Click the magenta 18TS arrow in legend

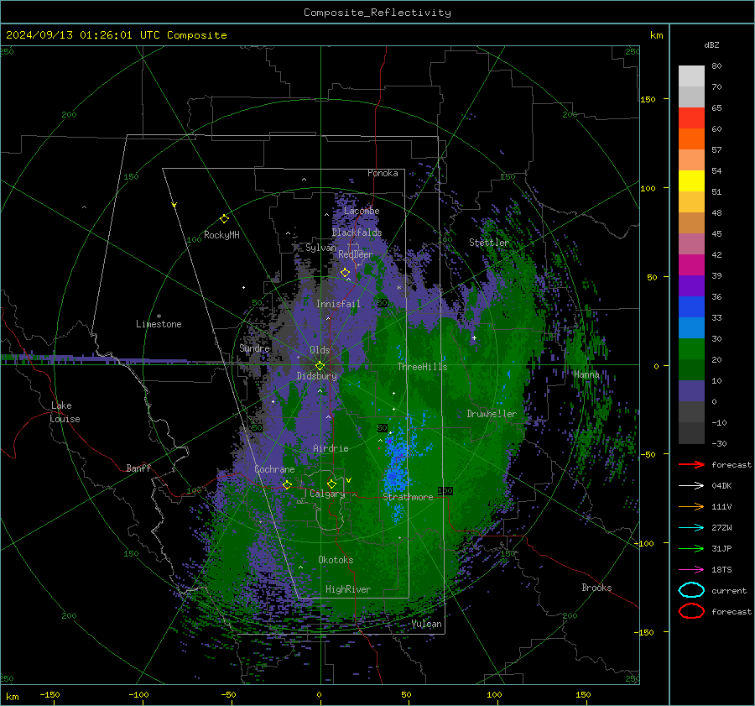(691, 570)
